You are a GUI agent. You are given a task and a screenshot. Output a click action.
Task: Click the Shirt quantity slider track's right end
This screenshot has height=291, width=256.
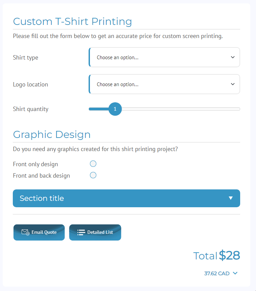[x=238, y=109]
